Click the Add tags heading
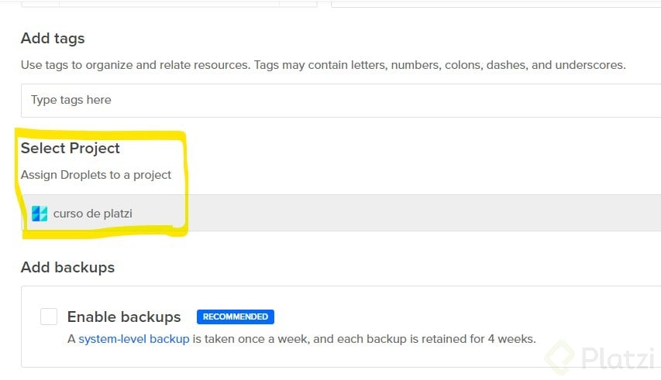661x380 pixels. [x=53, y=38]
